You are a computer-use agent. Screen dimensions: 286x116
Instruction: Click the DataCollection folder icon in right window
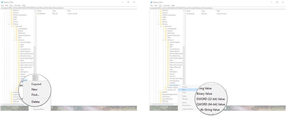168,51
